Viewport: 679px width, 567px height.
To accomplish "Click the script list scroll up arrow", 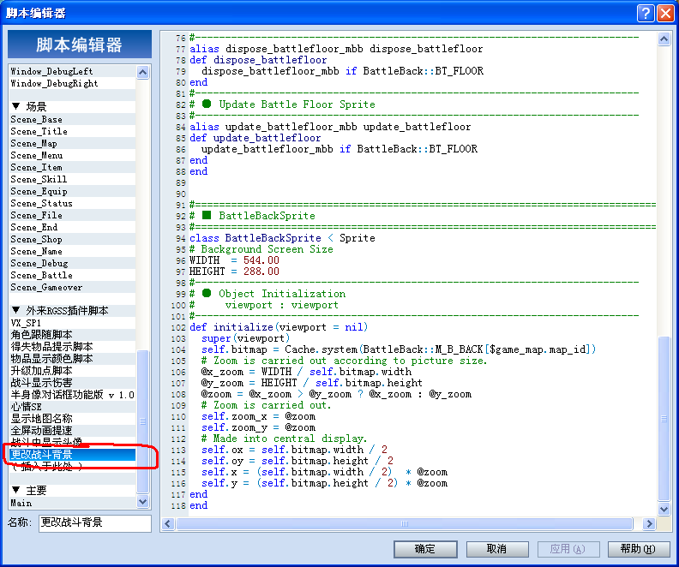I will 143,72.
